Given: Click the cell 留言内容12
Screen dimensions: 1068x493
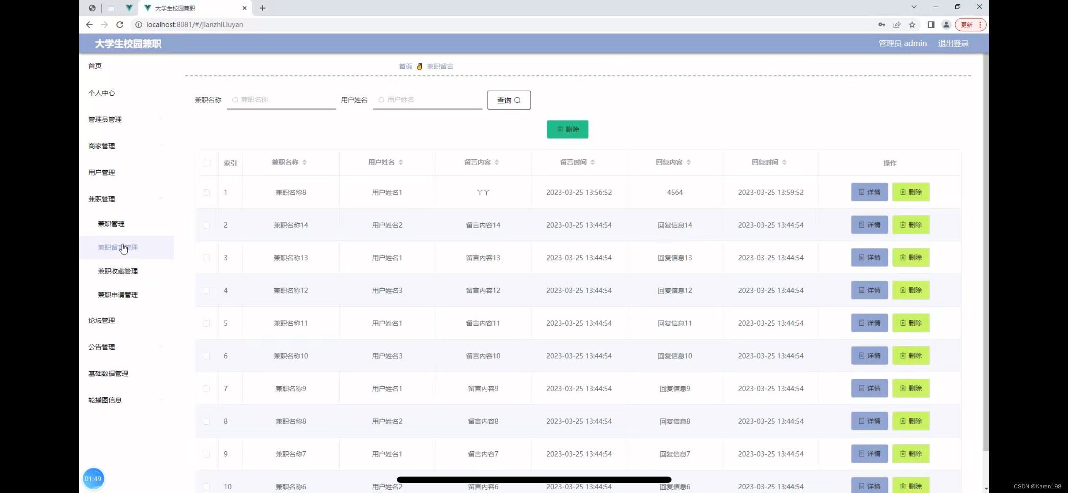Looking at the screenshot, I should (x=483, y=291).
